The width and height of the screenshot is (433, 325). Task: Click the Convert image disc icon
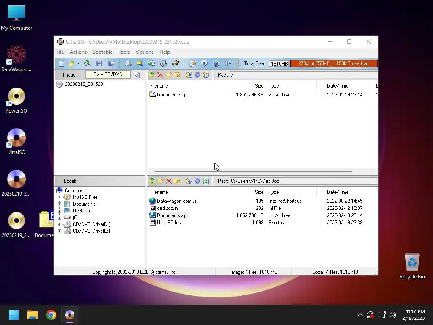point(152,63)
